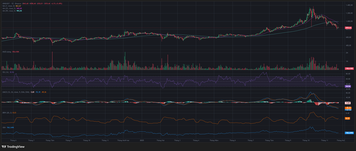Image resolution: width=356 pixels, height=151 pixels.
Task: Select the Khối lượng volume indicator legend
Action: (x=7, y=52)
